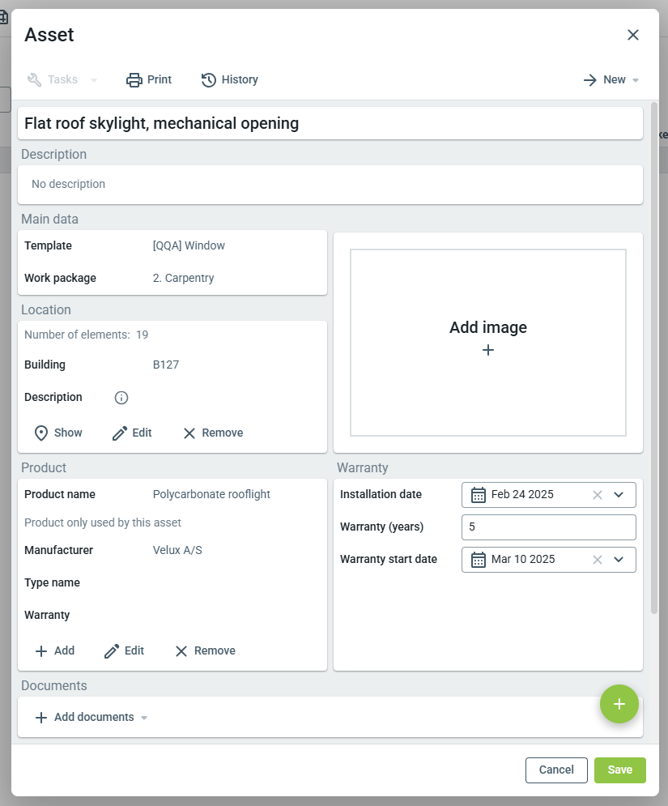Show the asset location on map
Screen dimensions: 668x806
(x=58, y=433)
